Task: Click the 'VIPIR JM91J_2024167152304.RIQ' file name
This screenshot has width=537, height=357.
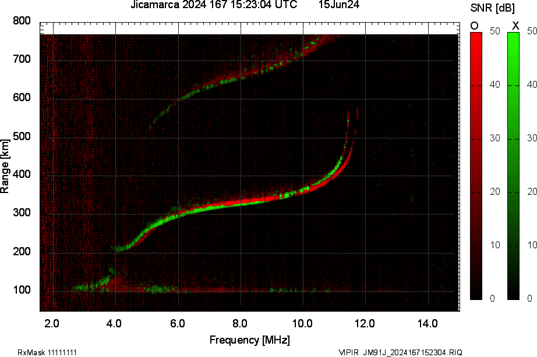Action: pyautogui.click(x=400, y=352)
